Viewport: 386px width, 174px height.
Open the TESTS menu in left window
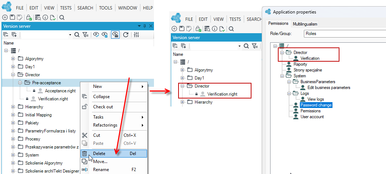(66, 8)
